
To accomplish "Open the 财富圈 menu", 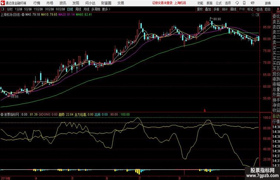I will click(x=106, y=3).
